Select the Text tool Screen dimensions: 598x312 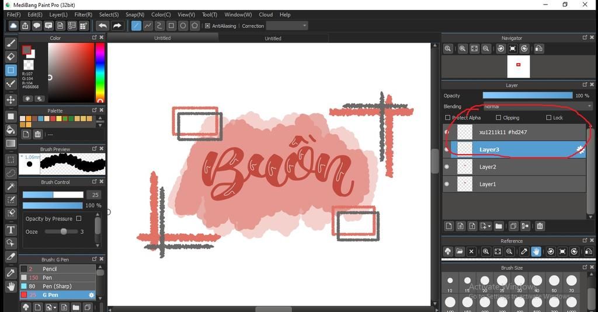pos(11,229)
